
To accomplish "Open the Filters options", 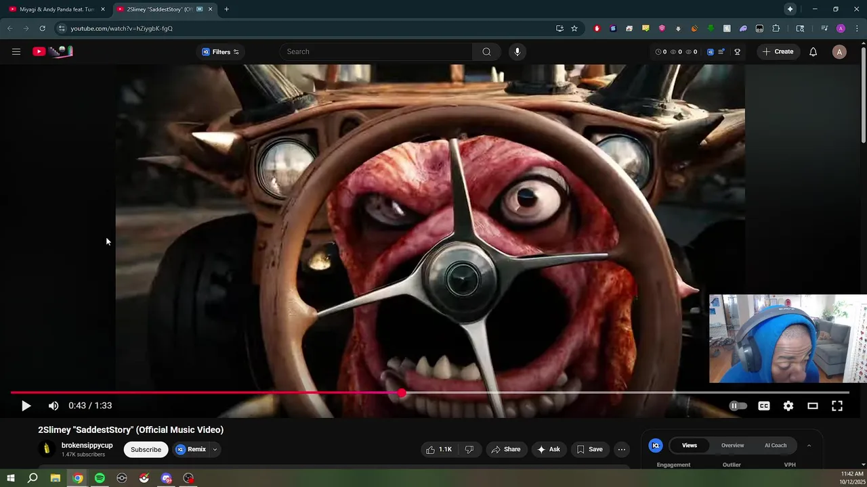I will [x=221, y=51].
